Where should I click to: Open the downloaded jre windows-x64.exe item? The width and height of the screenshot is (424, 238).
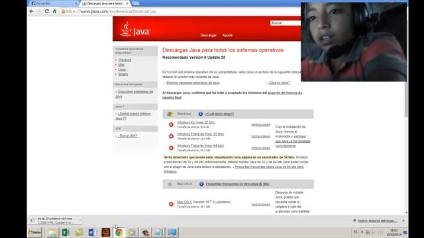(54, 220)
